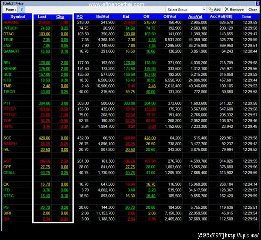Screen dimensions: 261x240
Task: Click CK time value 12:24:14
Action: 250,184
